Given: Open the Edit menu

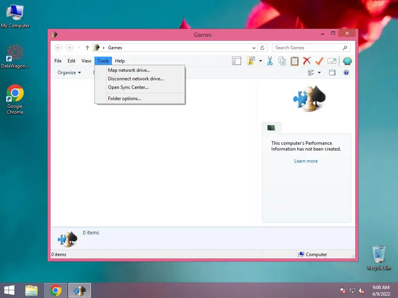Looking at the screenshot, I should (72, 61).
